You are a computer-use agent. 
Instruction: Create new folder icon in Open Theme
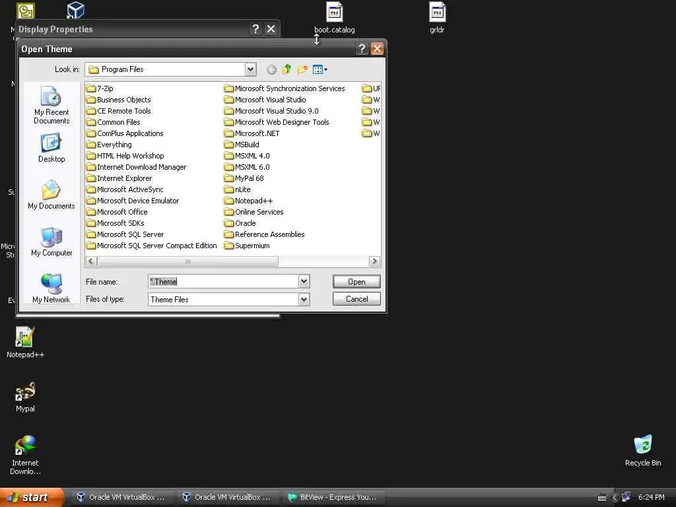(302, 69)
